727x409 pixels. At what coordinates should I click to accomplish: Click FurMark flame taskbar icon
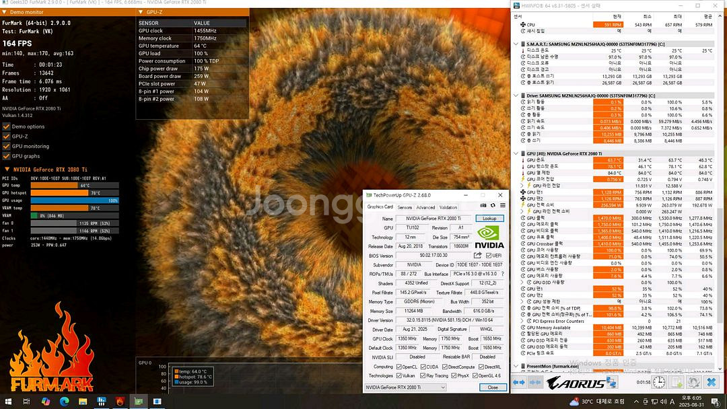click(120, 401)
